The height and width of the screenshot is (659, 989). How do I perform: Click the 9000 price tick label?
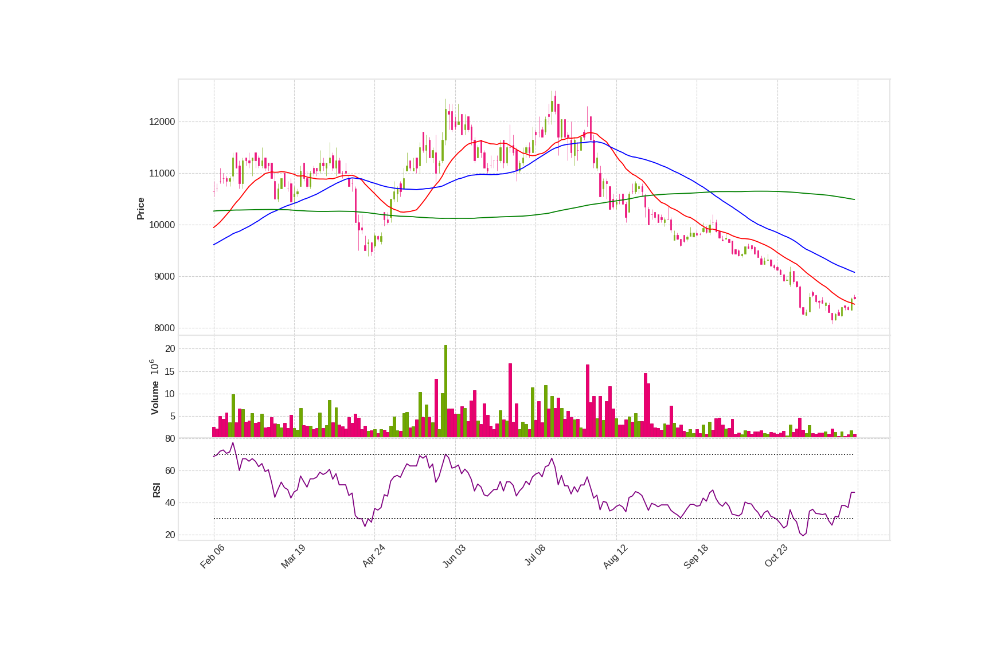(164, 276)
